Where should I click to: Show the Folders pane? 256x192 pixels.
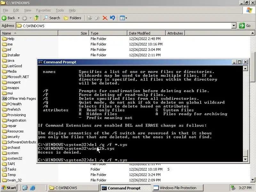coord(72,18)
